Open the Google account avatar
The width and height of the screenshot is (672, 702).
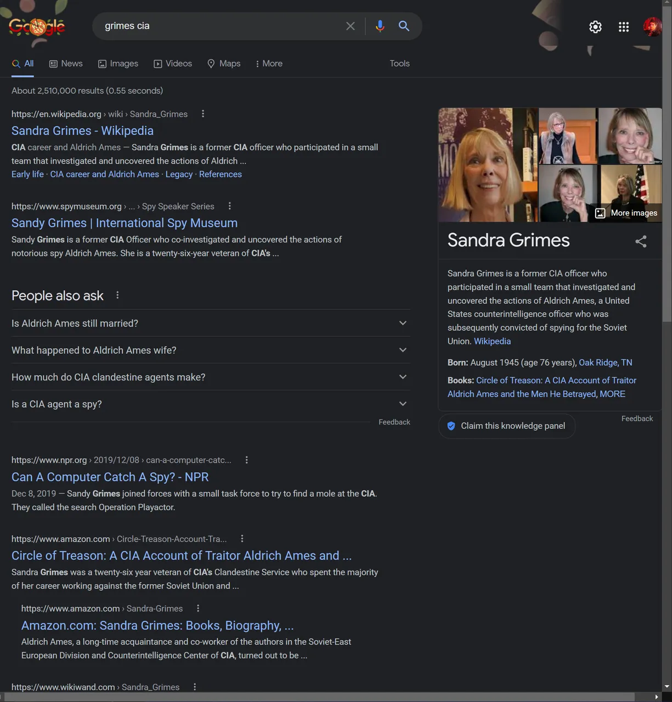652,27
